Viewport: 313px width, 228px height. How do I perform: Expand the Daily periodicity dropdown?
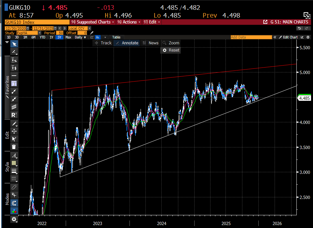coord(80,37)
